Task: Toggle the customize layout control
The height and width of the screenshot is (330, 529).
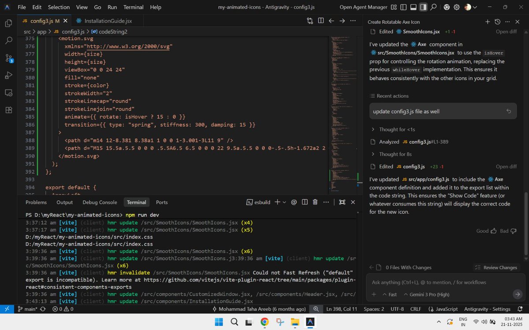Action: click(394, 7)
